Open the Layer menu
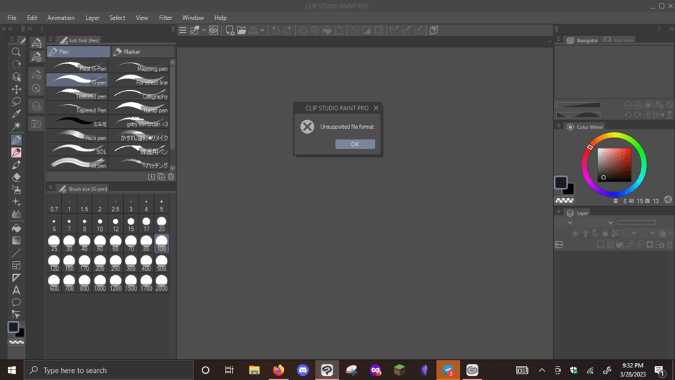 [92, 18]
